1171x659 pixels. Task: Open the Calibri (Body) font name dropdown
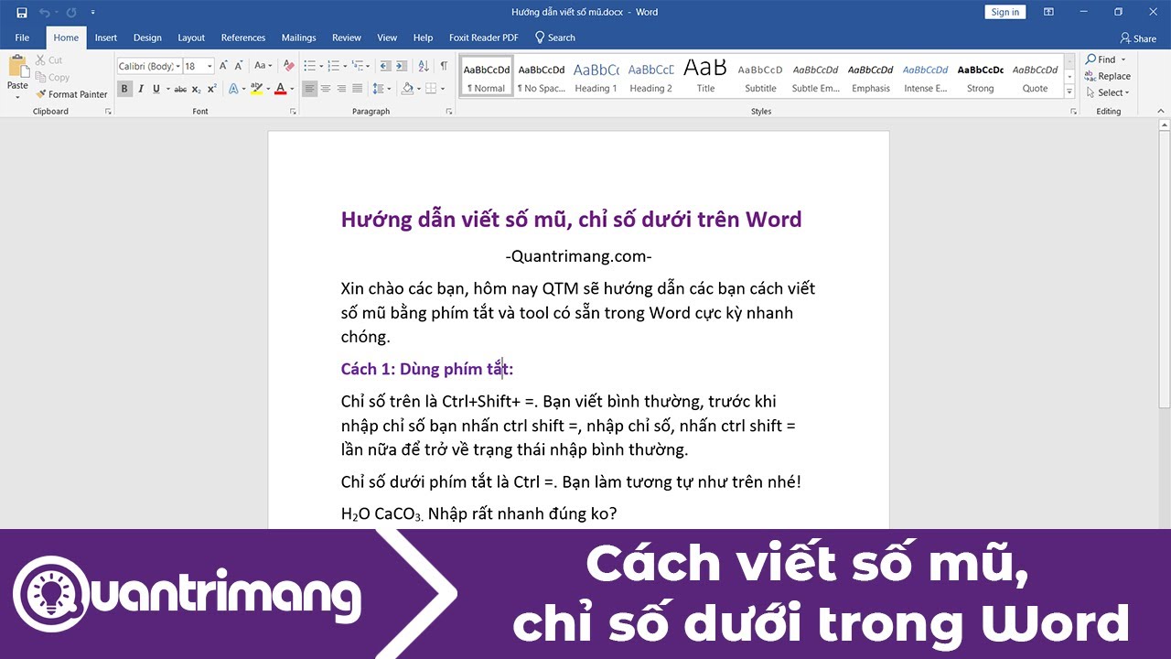[177, 66]
